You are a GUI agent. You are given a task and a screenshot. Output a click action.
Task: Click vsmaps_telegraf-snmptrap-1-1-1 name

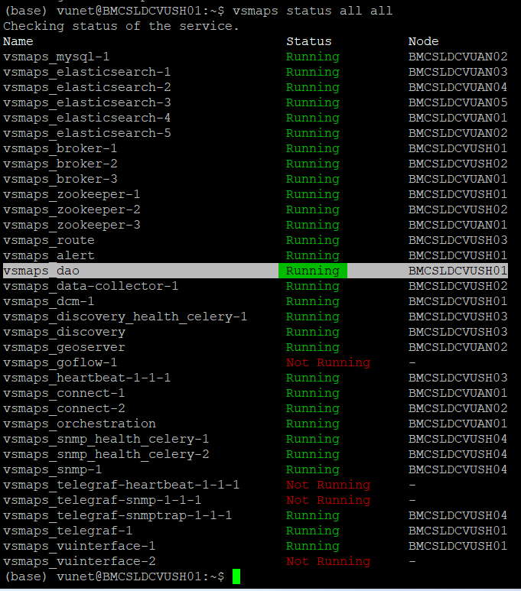click(117, 515)
